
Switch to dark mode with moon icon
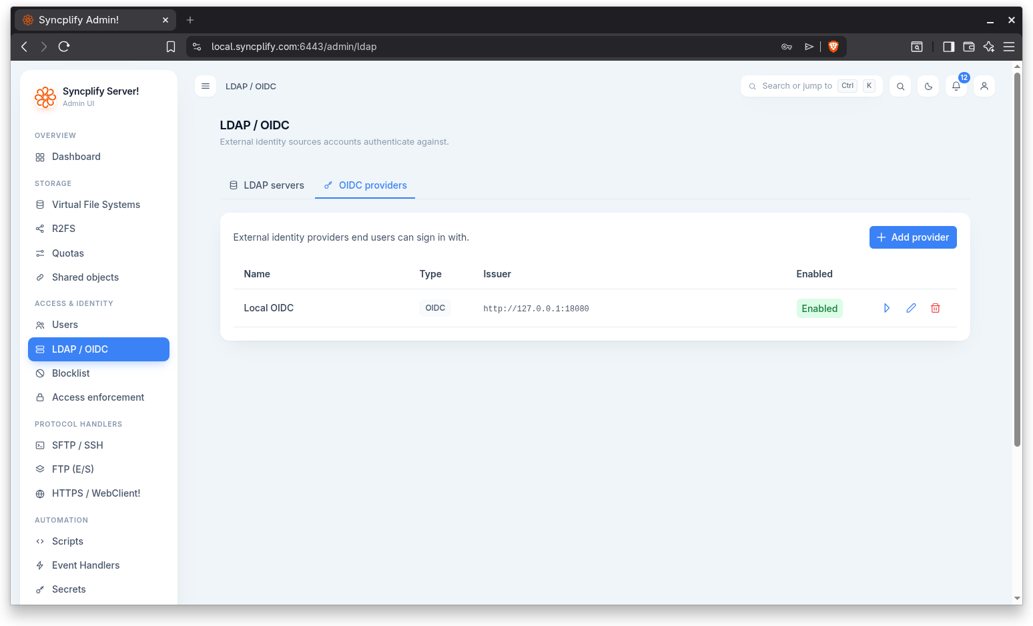(x=928, y=86)
